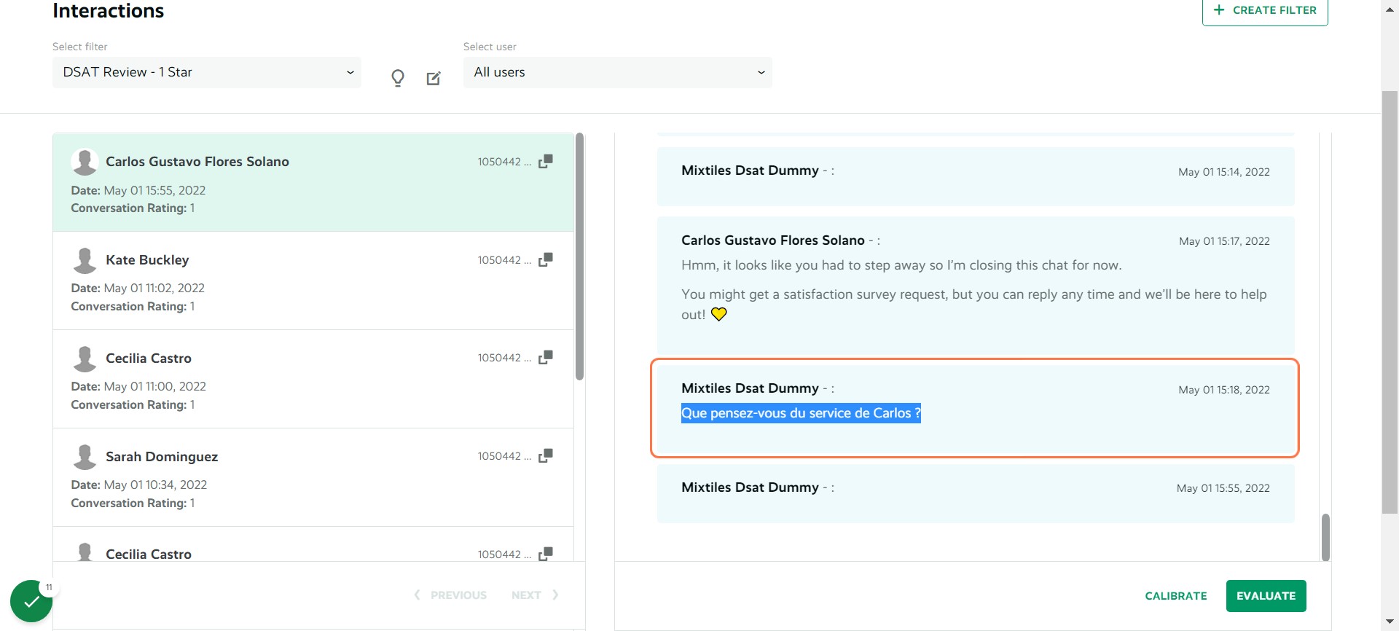Click the conversation panel scrollbar thumb

(x=1325, y=537)
